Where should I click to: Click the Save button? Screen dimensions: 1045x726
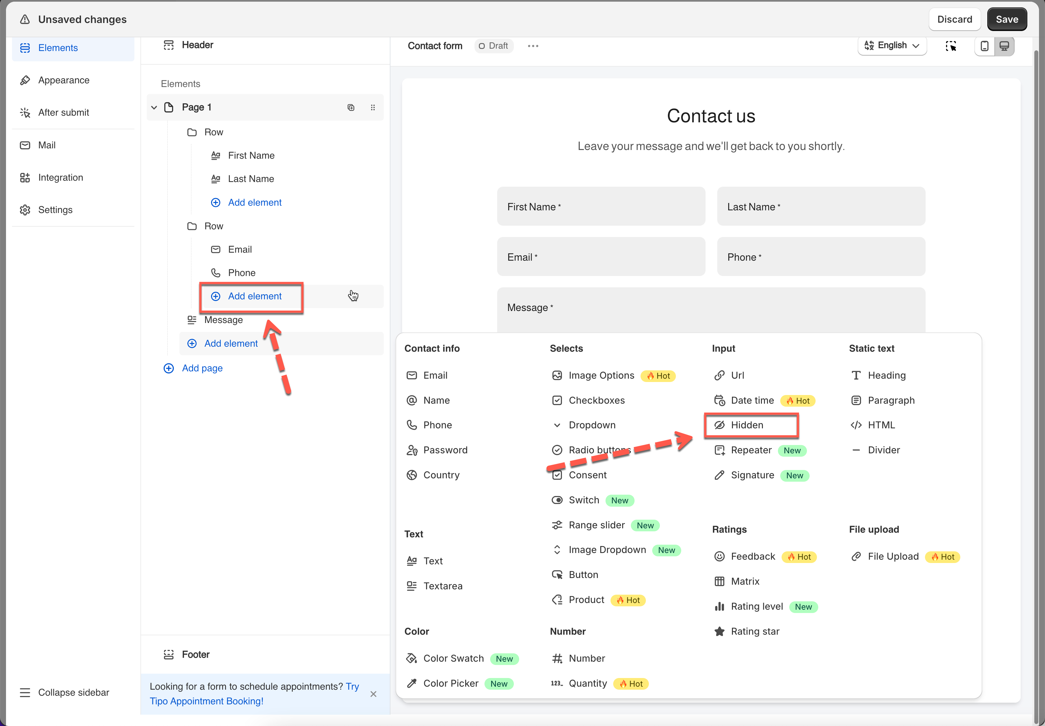[1006, 19]
